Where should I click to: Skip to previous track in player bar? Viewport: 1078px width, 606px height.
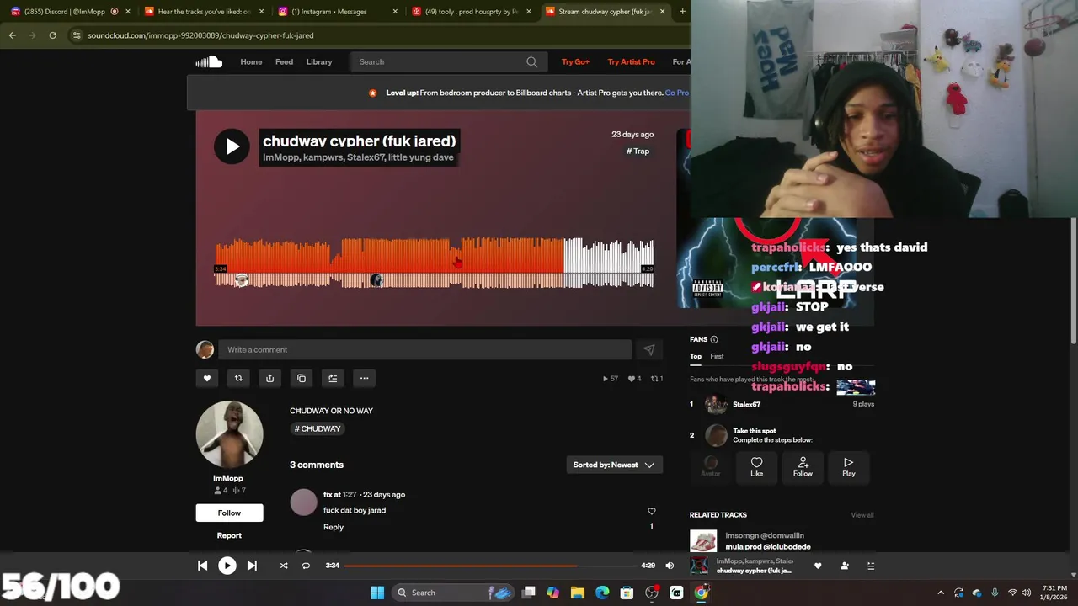202,566
